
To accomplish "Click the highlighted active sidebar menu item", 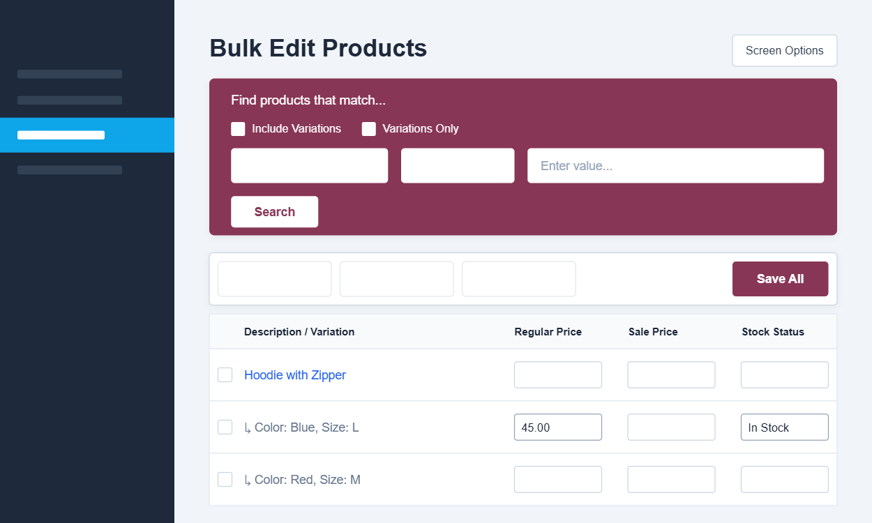I will [87, 135].
